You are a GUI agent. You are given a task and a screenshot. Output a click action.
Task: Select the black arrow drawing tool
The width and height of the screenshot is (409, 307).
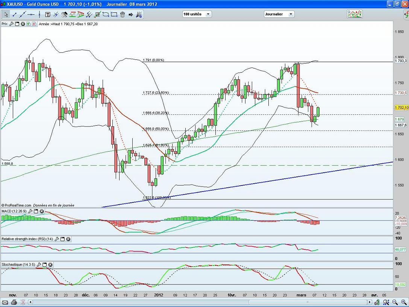point(131,15)
